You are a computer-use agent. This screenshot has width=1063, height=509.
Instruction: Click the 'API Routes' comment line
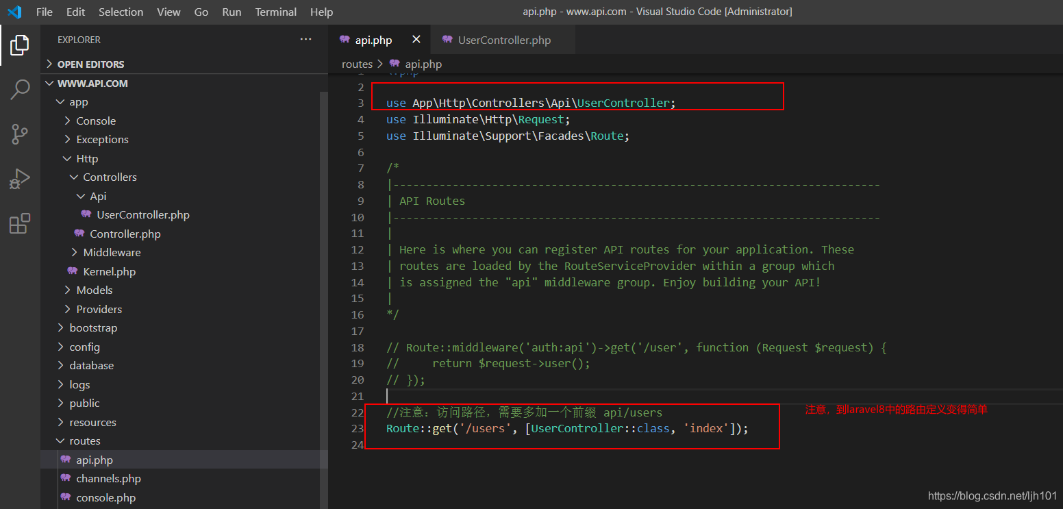click(x=426, y=201)
